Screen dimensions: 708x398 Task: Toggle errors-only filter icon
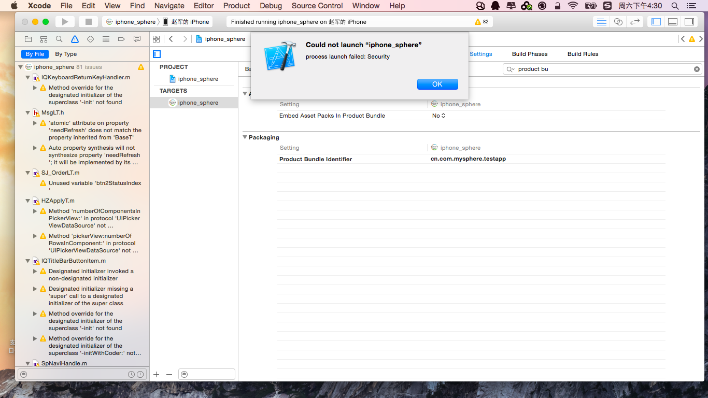pyautogui.click(x=140, y=374)
